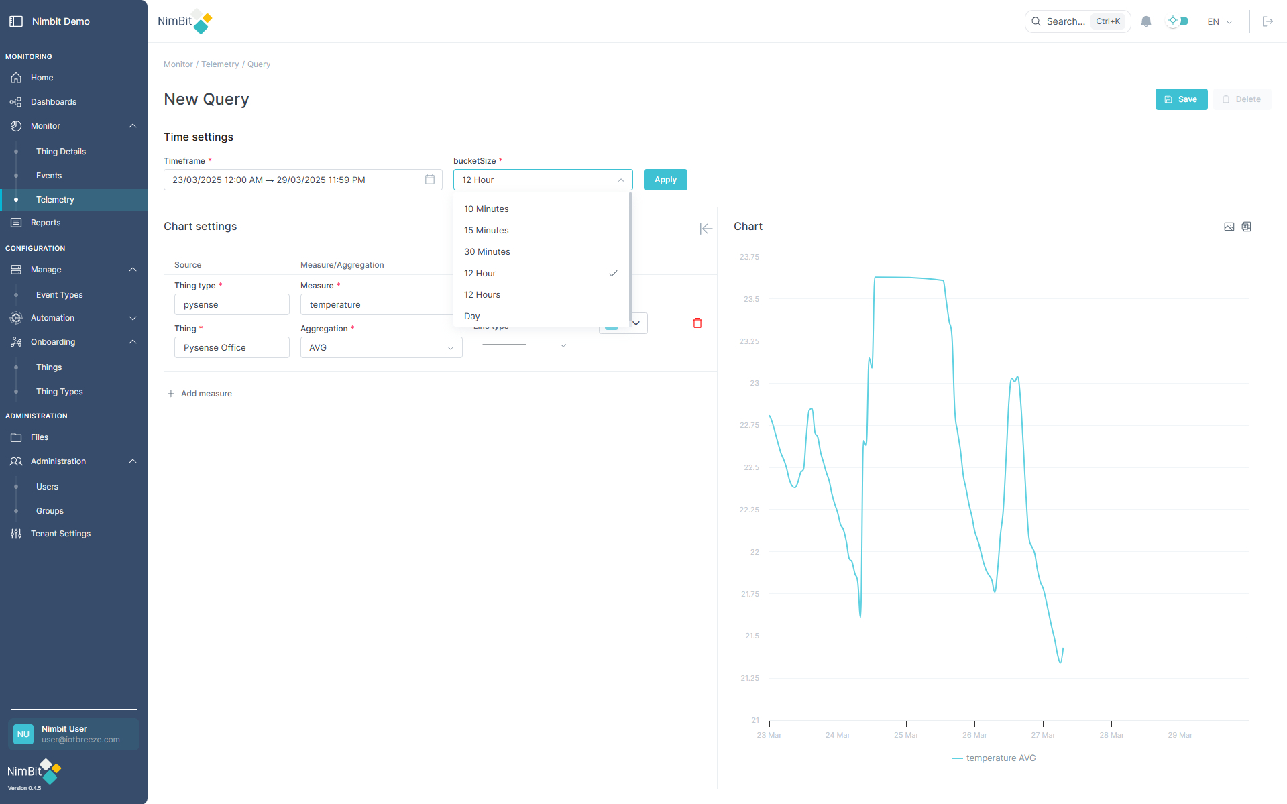Log out using the exit icon
Screen dimensions: 1287x804
[x=1268, y=21]
